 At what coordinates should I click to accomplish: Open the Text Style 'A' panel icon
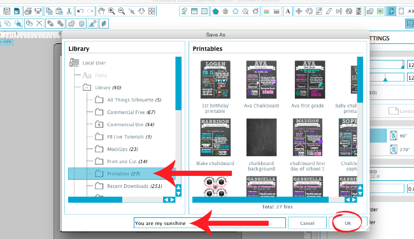click(x=288, y=11)
